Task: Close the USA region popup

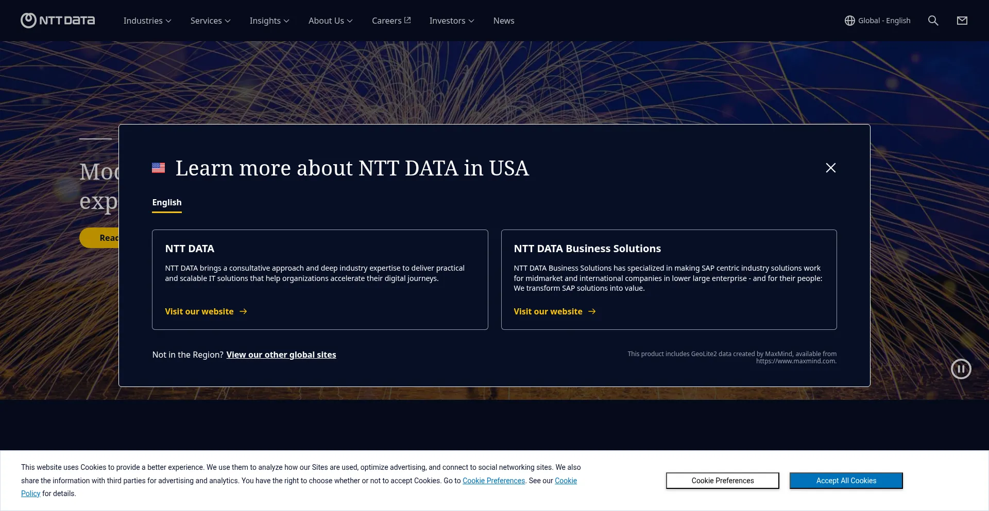Action: click(x=830, y=168)
